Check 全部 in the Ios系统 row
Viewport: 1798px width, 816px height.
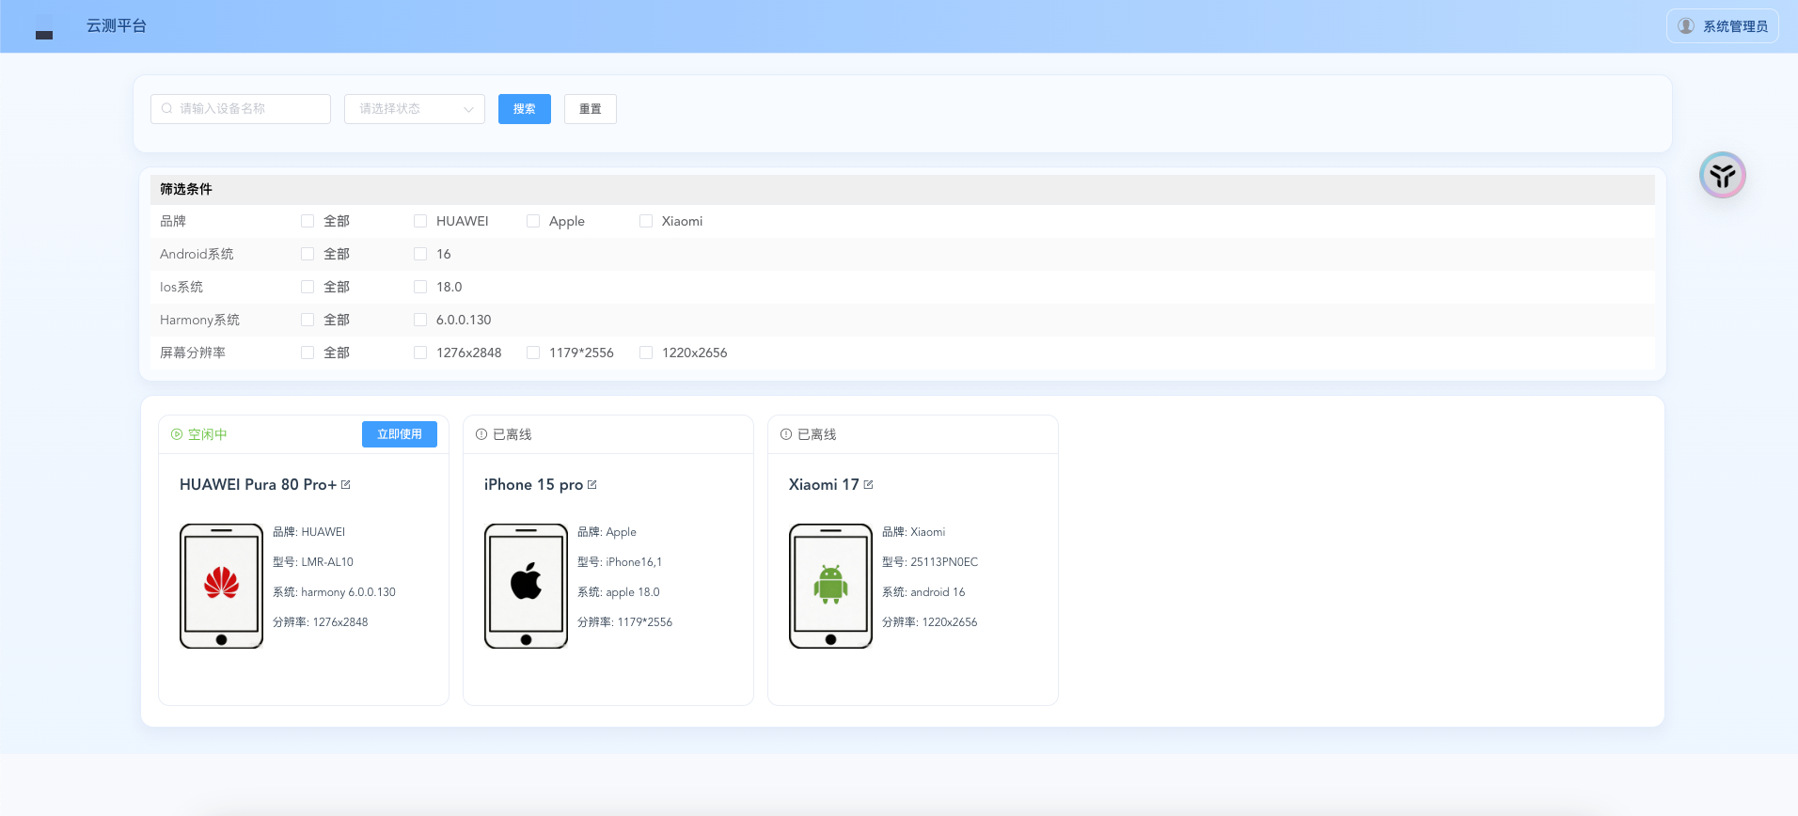(308, 287)
